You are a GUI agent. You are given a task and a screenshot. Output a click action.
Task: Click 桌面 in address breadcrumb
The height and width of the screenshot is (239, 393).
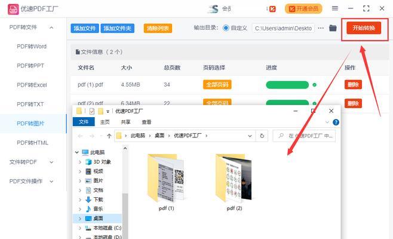(x=159, y=136)
